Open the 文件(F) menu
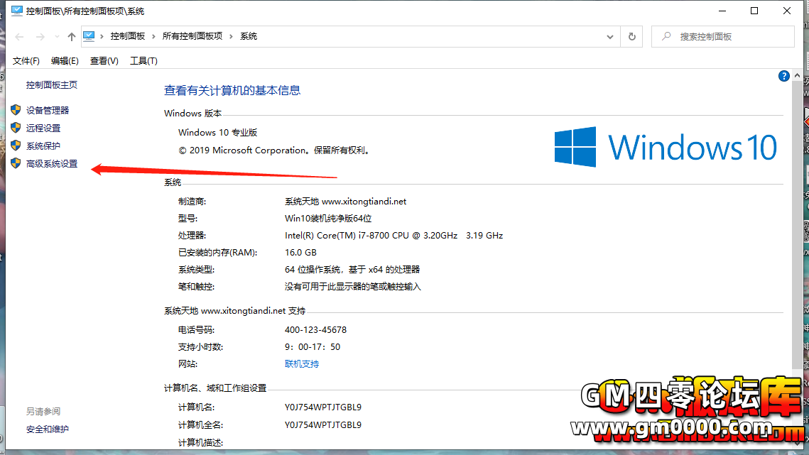809x455 pixels. click(26, 61)
